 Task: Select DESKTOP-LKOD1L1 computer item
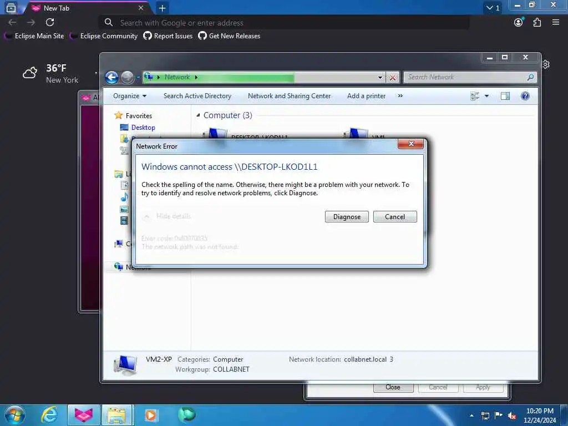click(246, 134)
